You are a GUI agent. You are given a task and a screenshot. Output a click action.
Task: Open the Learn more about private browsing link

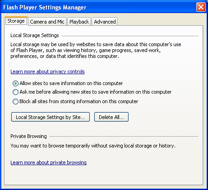tap(48, 162)
